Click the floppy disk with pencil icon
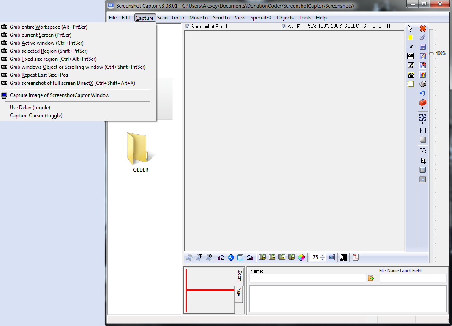Viewport: 452px width, 326px height. coord(423,56)
